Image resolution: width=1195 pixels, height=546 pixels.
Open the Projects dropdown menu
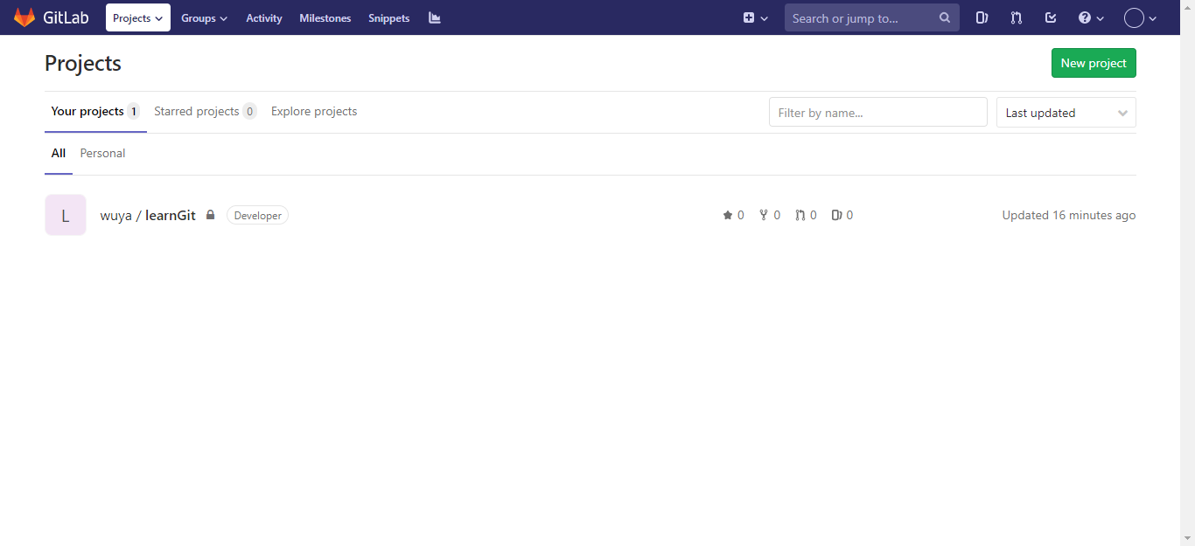[x=138, y=17]
